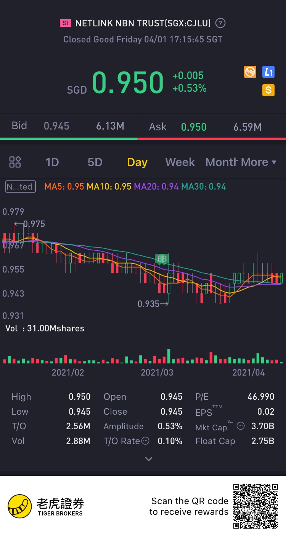Screen dimensions: 286x537
Task: Tap the blue L1 quote level icon
Action: (x=268, y=71)
